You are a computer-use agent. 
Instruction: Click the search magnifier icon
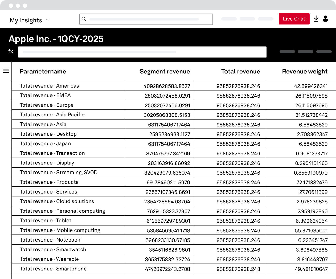84,19
